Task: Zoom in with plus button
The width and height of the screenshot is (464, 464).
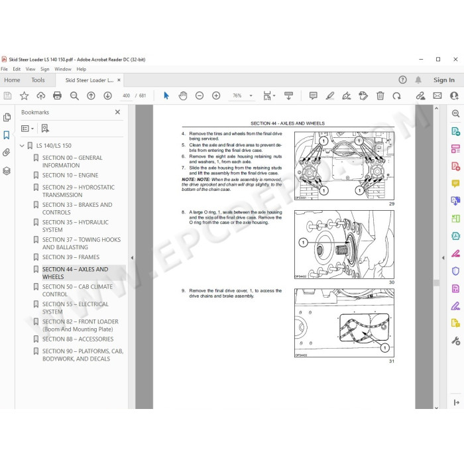Action: pos(216,95)
